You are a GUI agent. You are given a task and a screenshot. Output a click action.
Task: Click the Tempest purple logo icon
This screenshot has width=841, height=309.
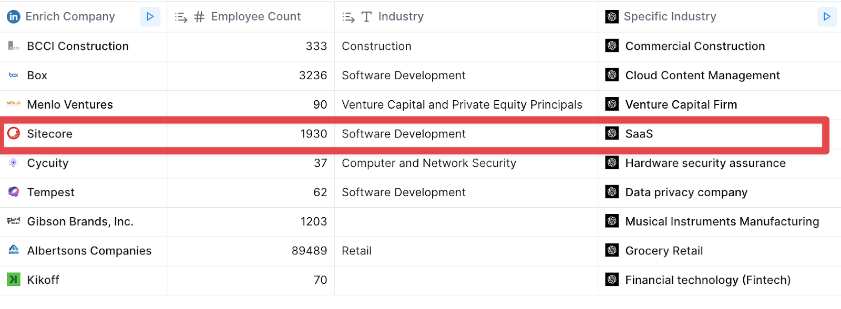pos(14,192)
